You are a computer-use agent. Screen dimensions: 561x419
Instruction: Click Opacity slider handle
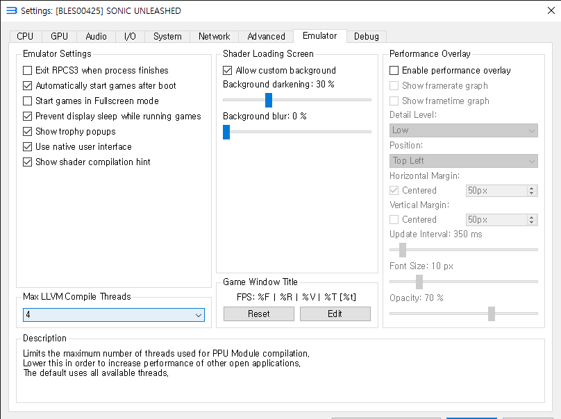[492, 314]
